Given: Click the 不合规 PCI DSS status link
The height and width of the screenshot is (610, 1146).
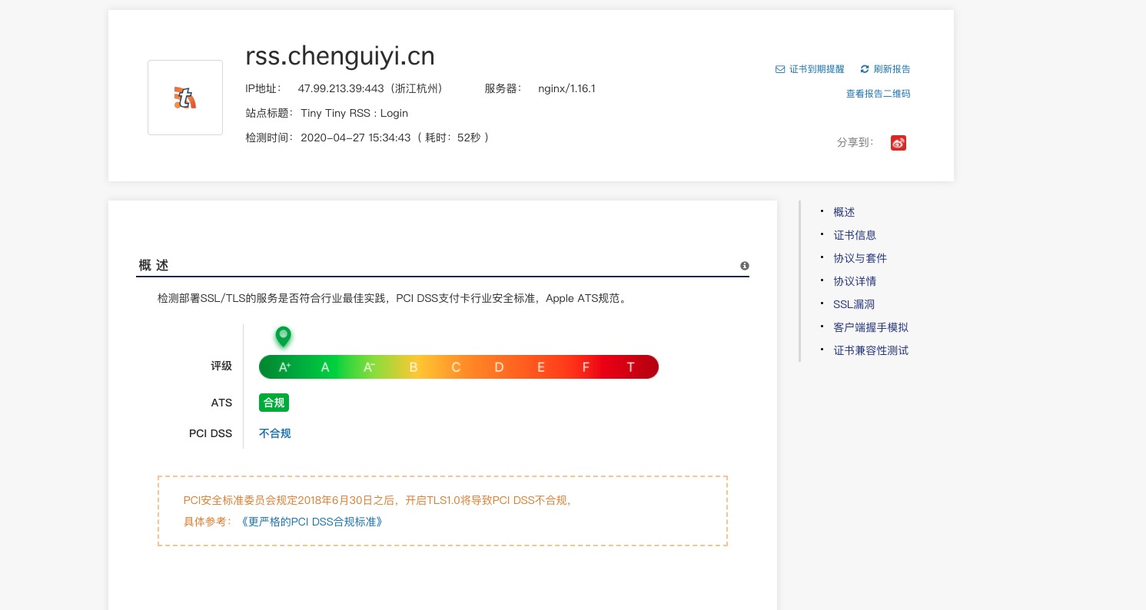Looking at the screenshot, I should tap(274, 433).
